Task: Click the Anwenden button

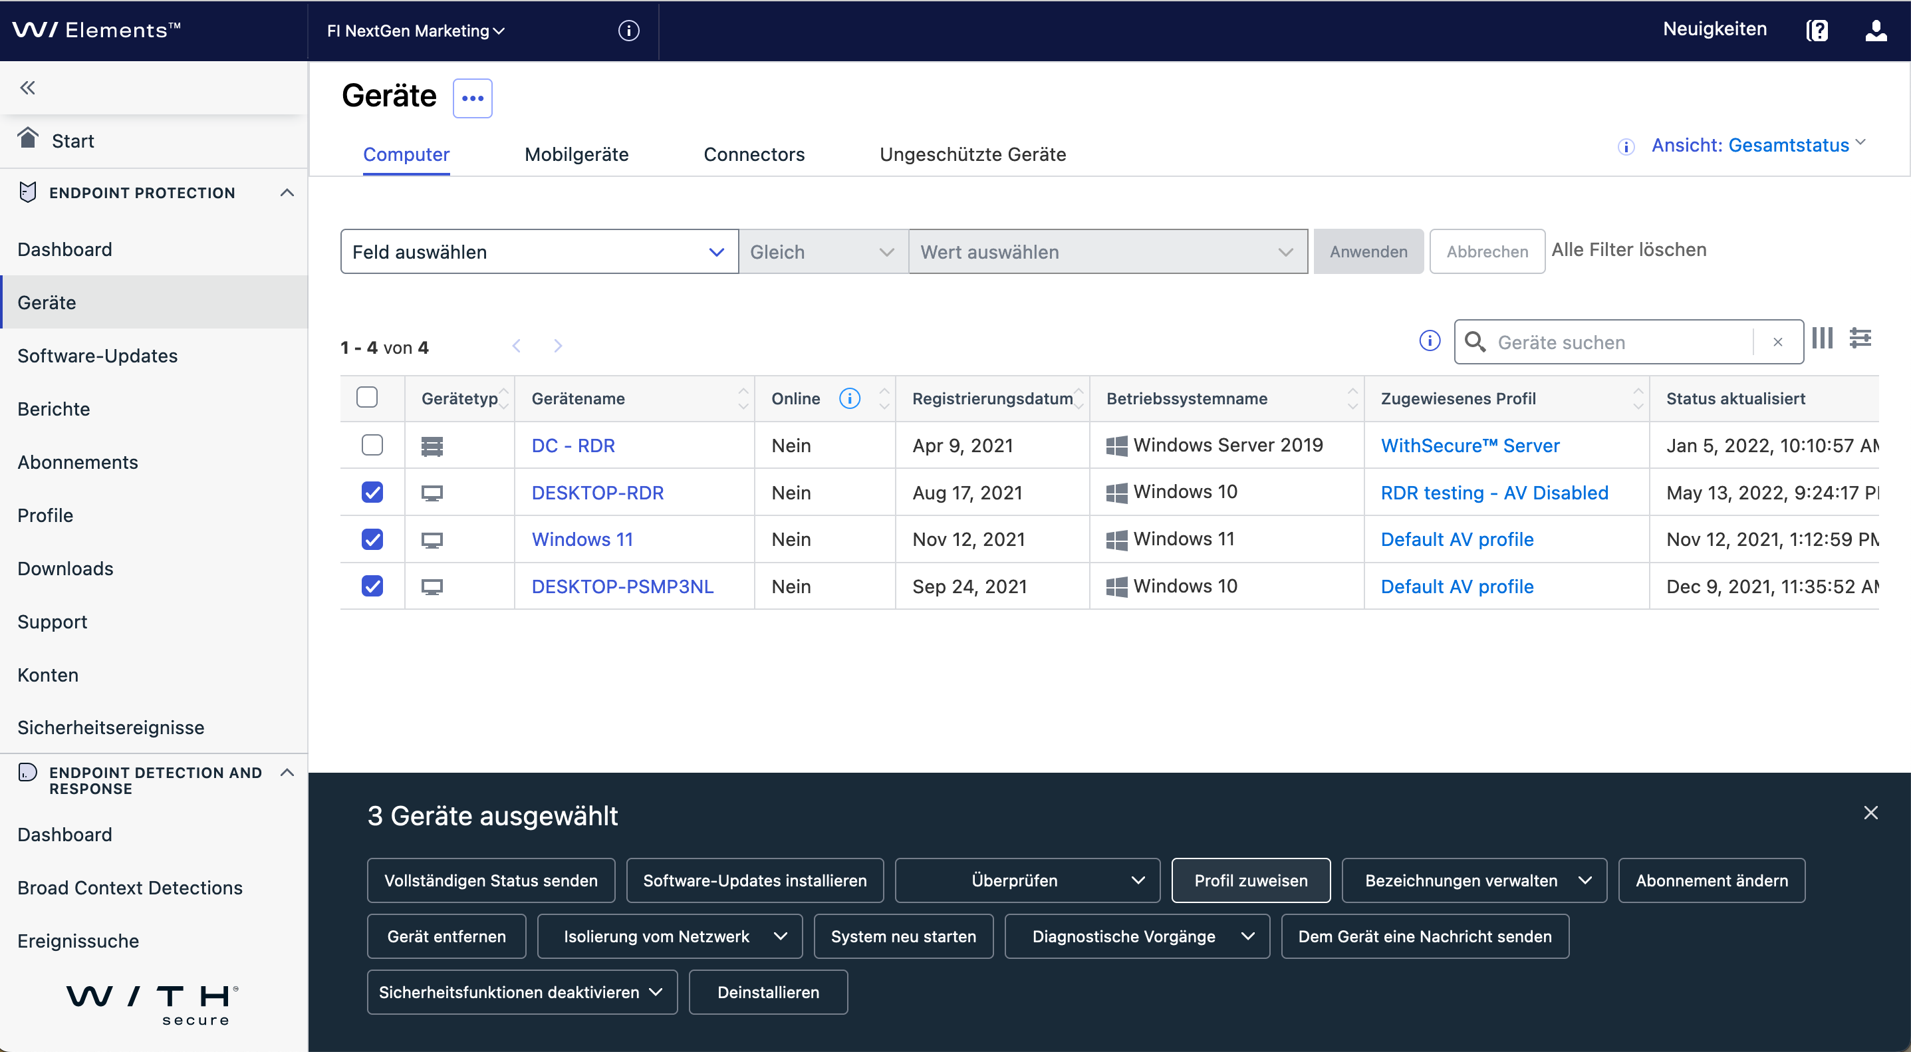Action: point(1367,251)
